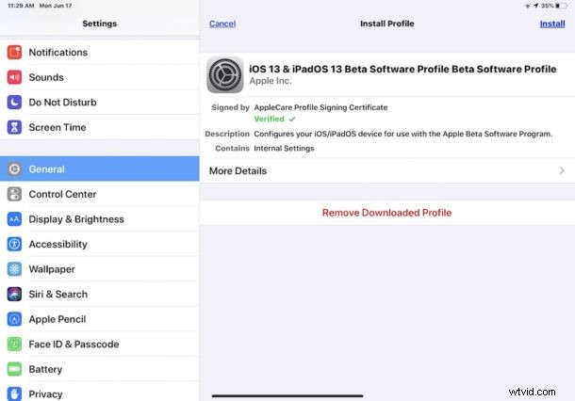Click the Settings sidebar title
This screenshot has height=401, width=575.
(99, 24)
